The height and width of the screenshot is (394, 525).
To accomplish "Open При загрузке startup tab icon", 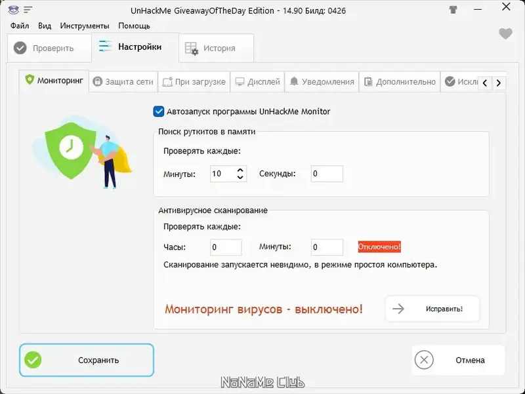I will 169,81.
